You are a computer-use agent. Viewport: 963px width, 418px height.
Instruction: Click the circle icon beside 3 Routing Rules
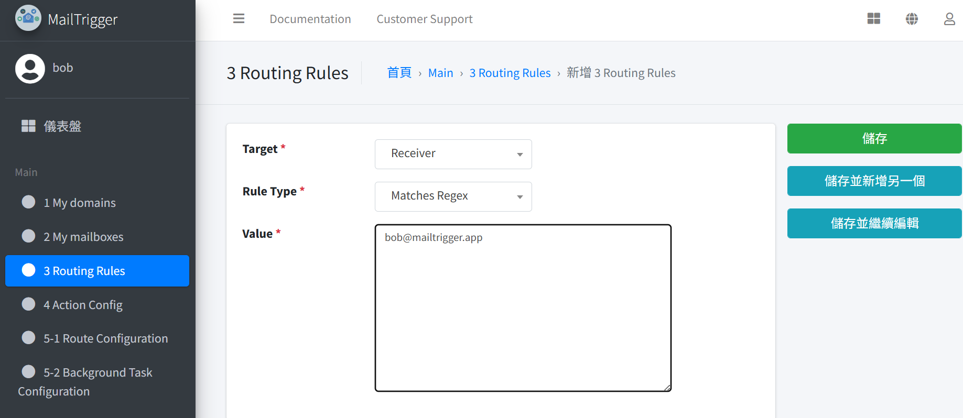click(x=28, y=270)
